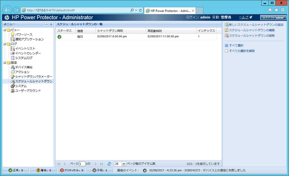Open browser Favorites star icon
This screenshot has height=176, width=289.
tap(276, 10)
